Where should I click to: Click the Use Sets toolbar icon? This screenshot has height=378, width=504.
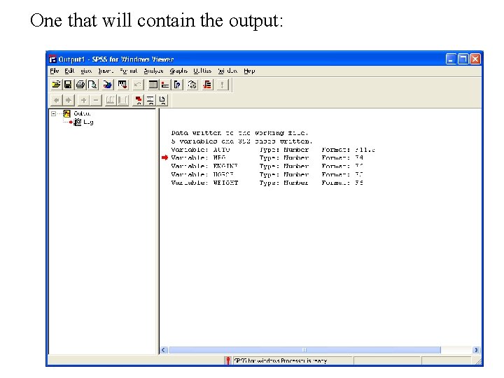[192, 85]
